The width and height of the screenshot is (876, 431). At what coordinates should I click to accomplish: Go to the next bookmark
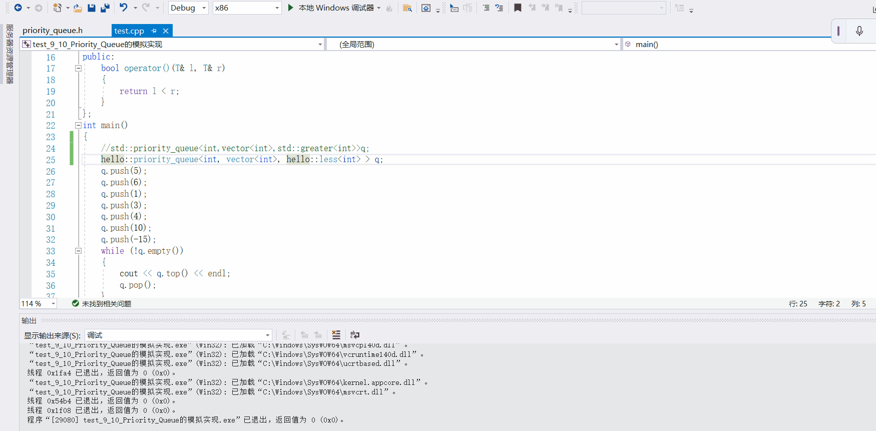click(x=545, y=8)
